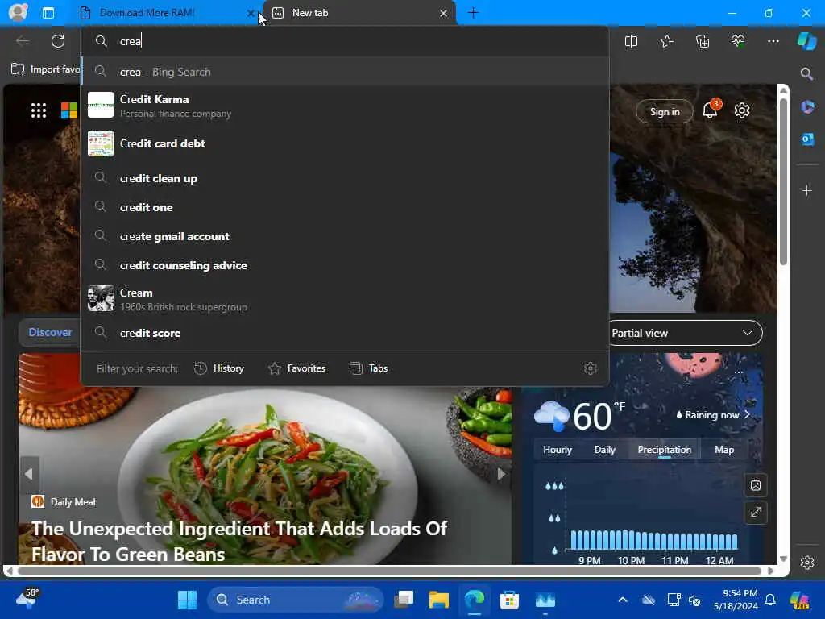
Task: Open the app launcher grid icon
Action: (39, 110)
